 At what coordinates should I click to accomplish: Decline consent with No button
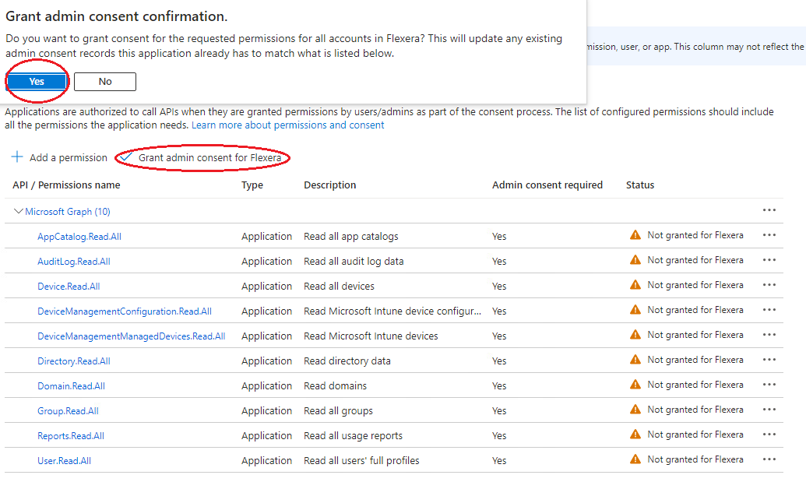coord(105,82)
